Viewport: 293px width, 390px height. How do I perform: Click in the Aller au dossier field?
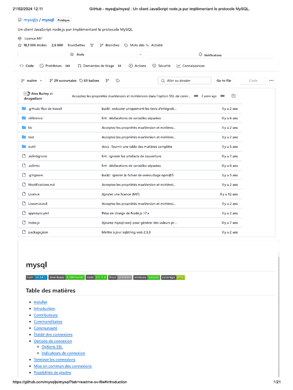click(x=185, y=81)
